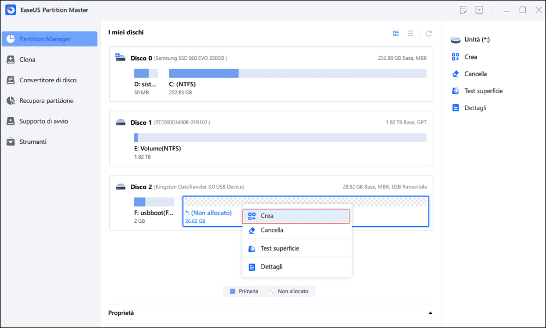Click Test superficie in the right panel
546x328 pixels.
point(484,90)
